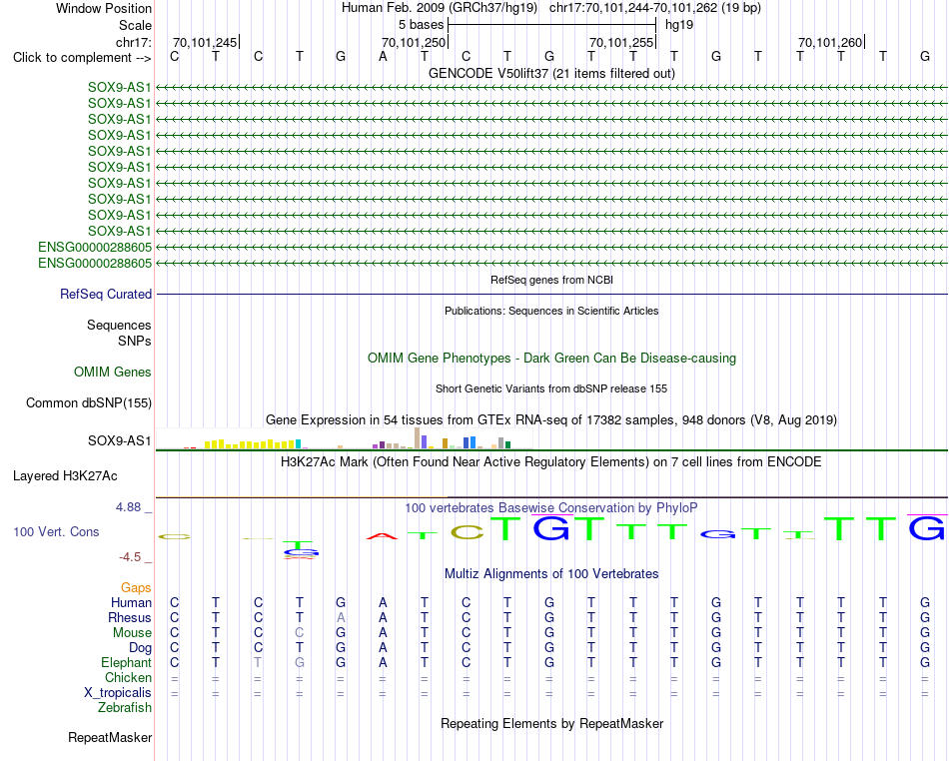Click the grey mismatched G in the Elephant row
This screenshot has width=949, height=761.
[299, 662]
